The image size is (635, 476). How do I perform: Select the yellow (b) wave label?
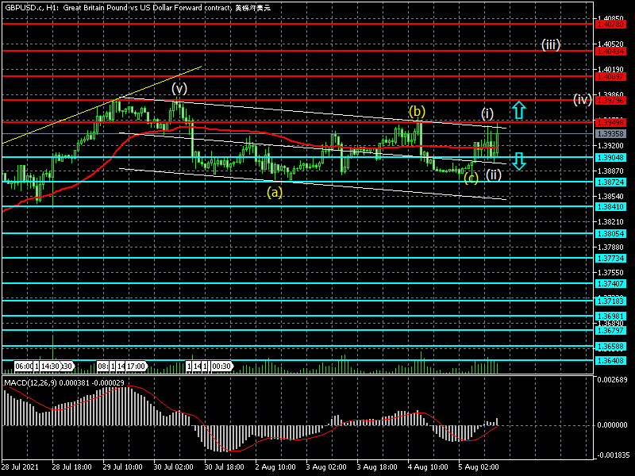point(418,111)
